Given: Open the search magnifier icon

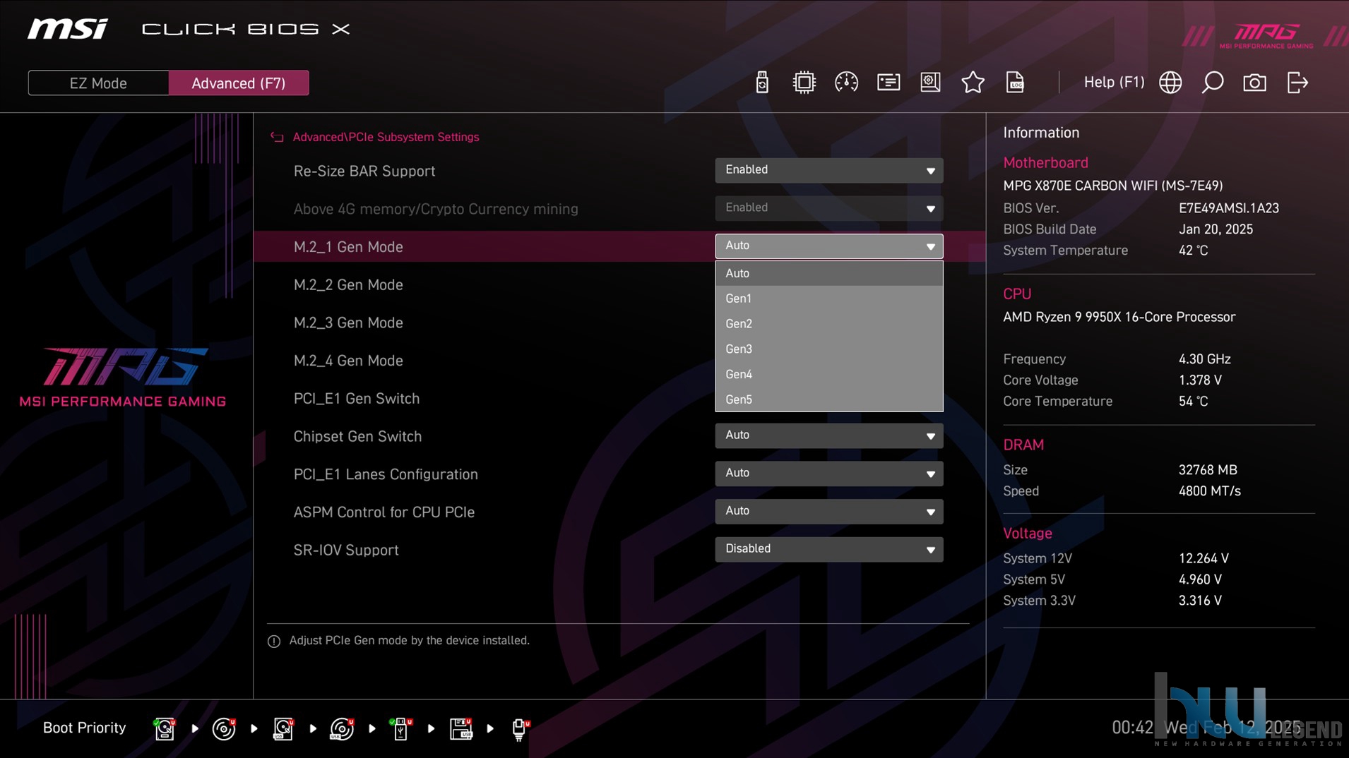Looking at the screenshot, I should [1213, 83].
